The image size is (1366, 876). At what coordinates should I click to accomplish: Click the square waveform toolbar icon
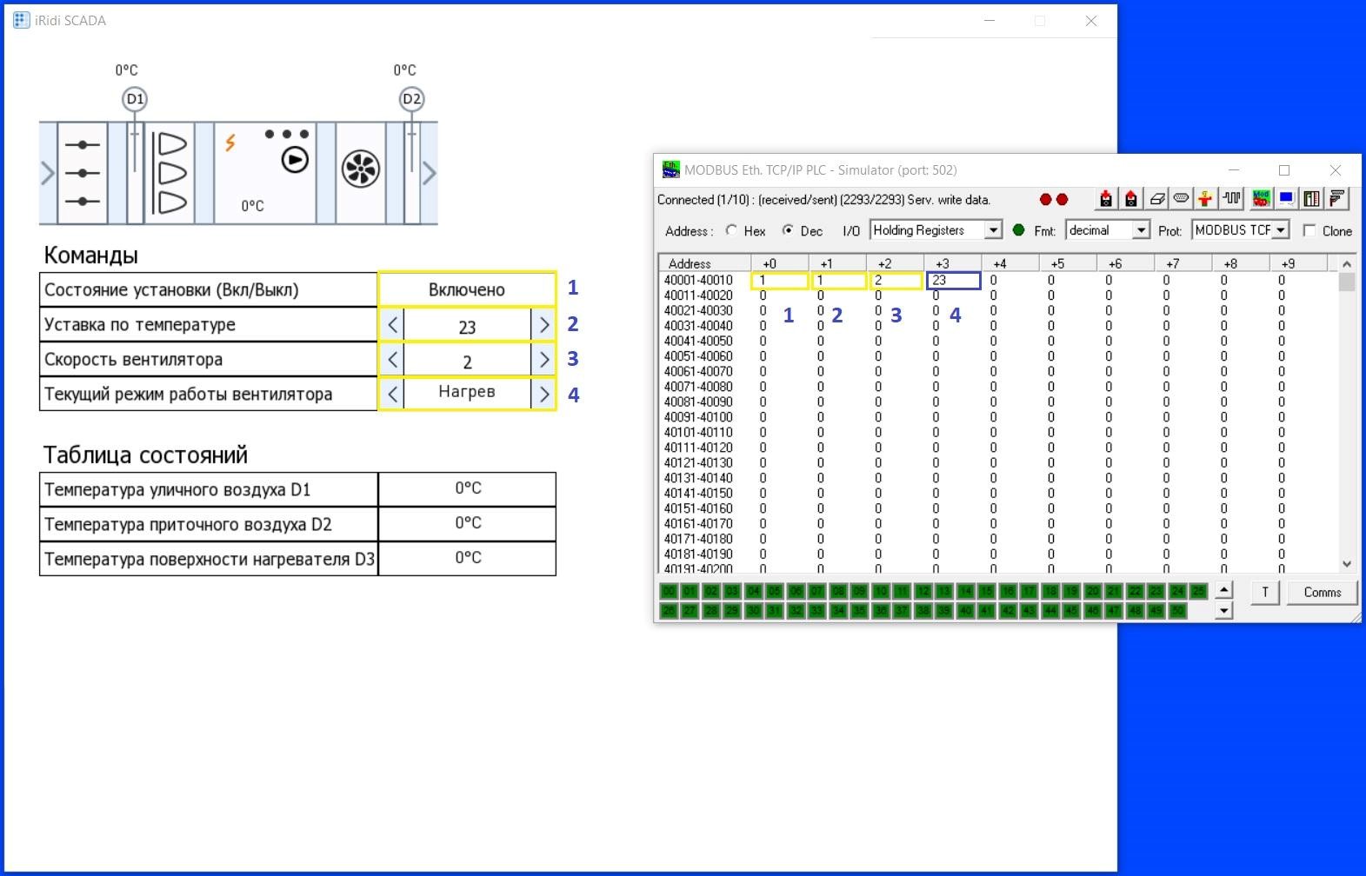(x=1231, y=199)
